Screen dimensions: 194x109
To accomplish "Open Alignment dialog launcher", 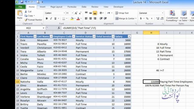I will (x=136, y=24).
